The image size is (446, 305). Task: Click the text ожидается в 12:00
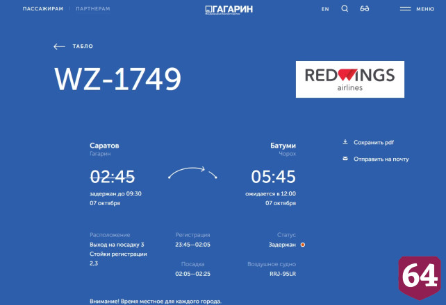coord(270,194)
